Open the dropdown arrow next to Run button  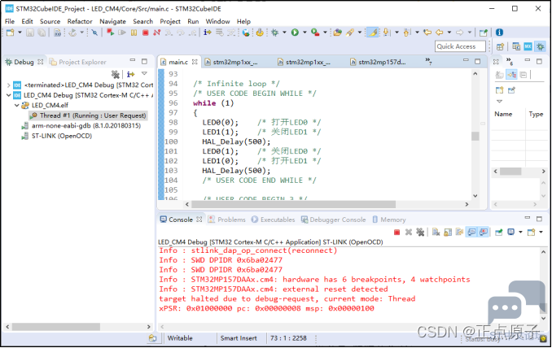pos(304,33)
